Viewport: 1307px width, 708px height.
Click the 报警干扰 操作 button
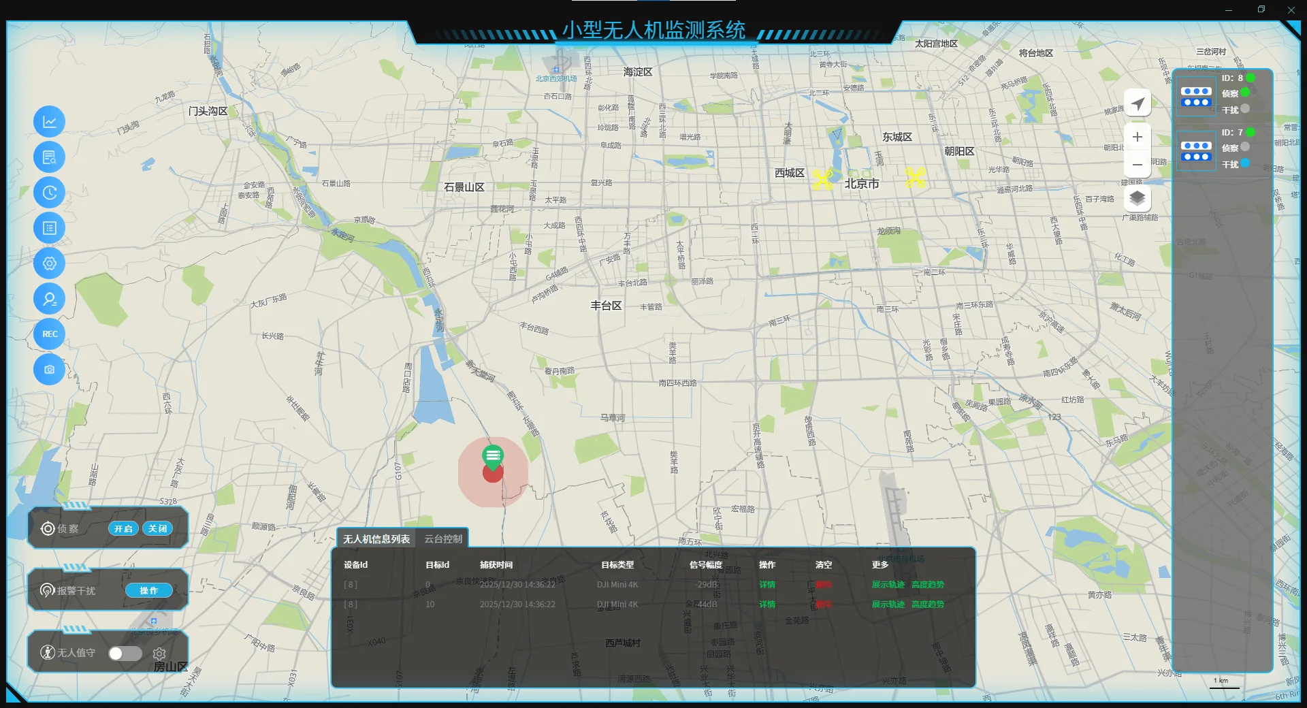point(148,591)
